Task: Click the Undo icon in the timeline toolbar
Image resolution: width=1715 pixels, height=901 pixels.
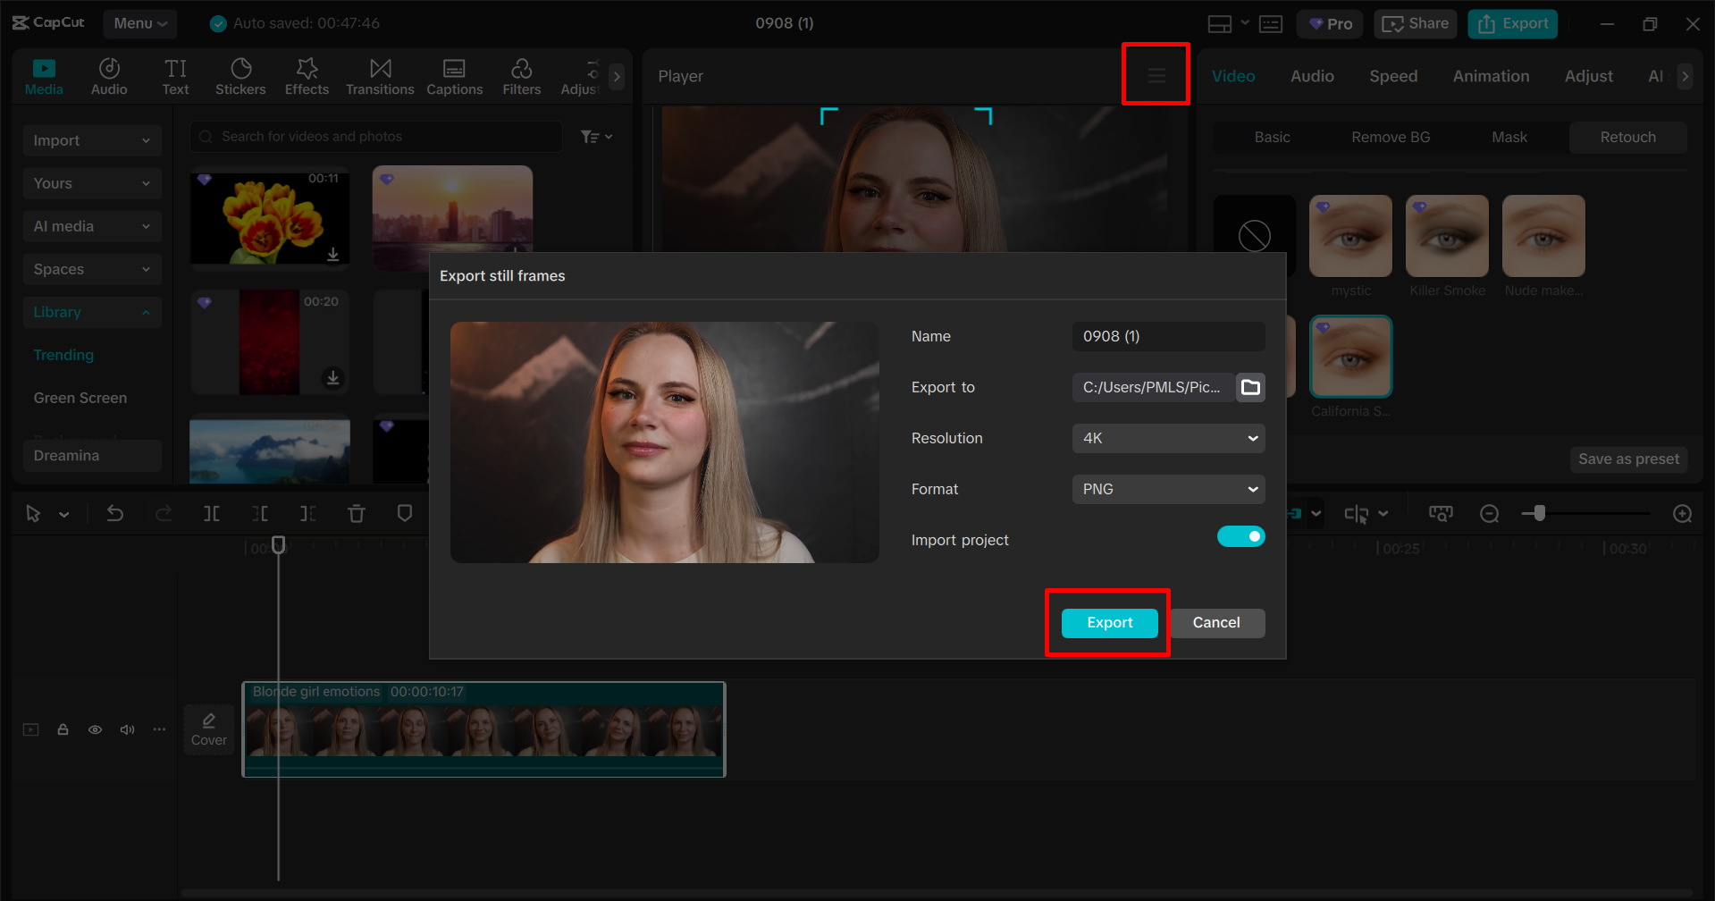Action: click(x=114, y=513)
